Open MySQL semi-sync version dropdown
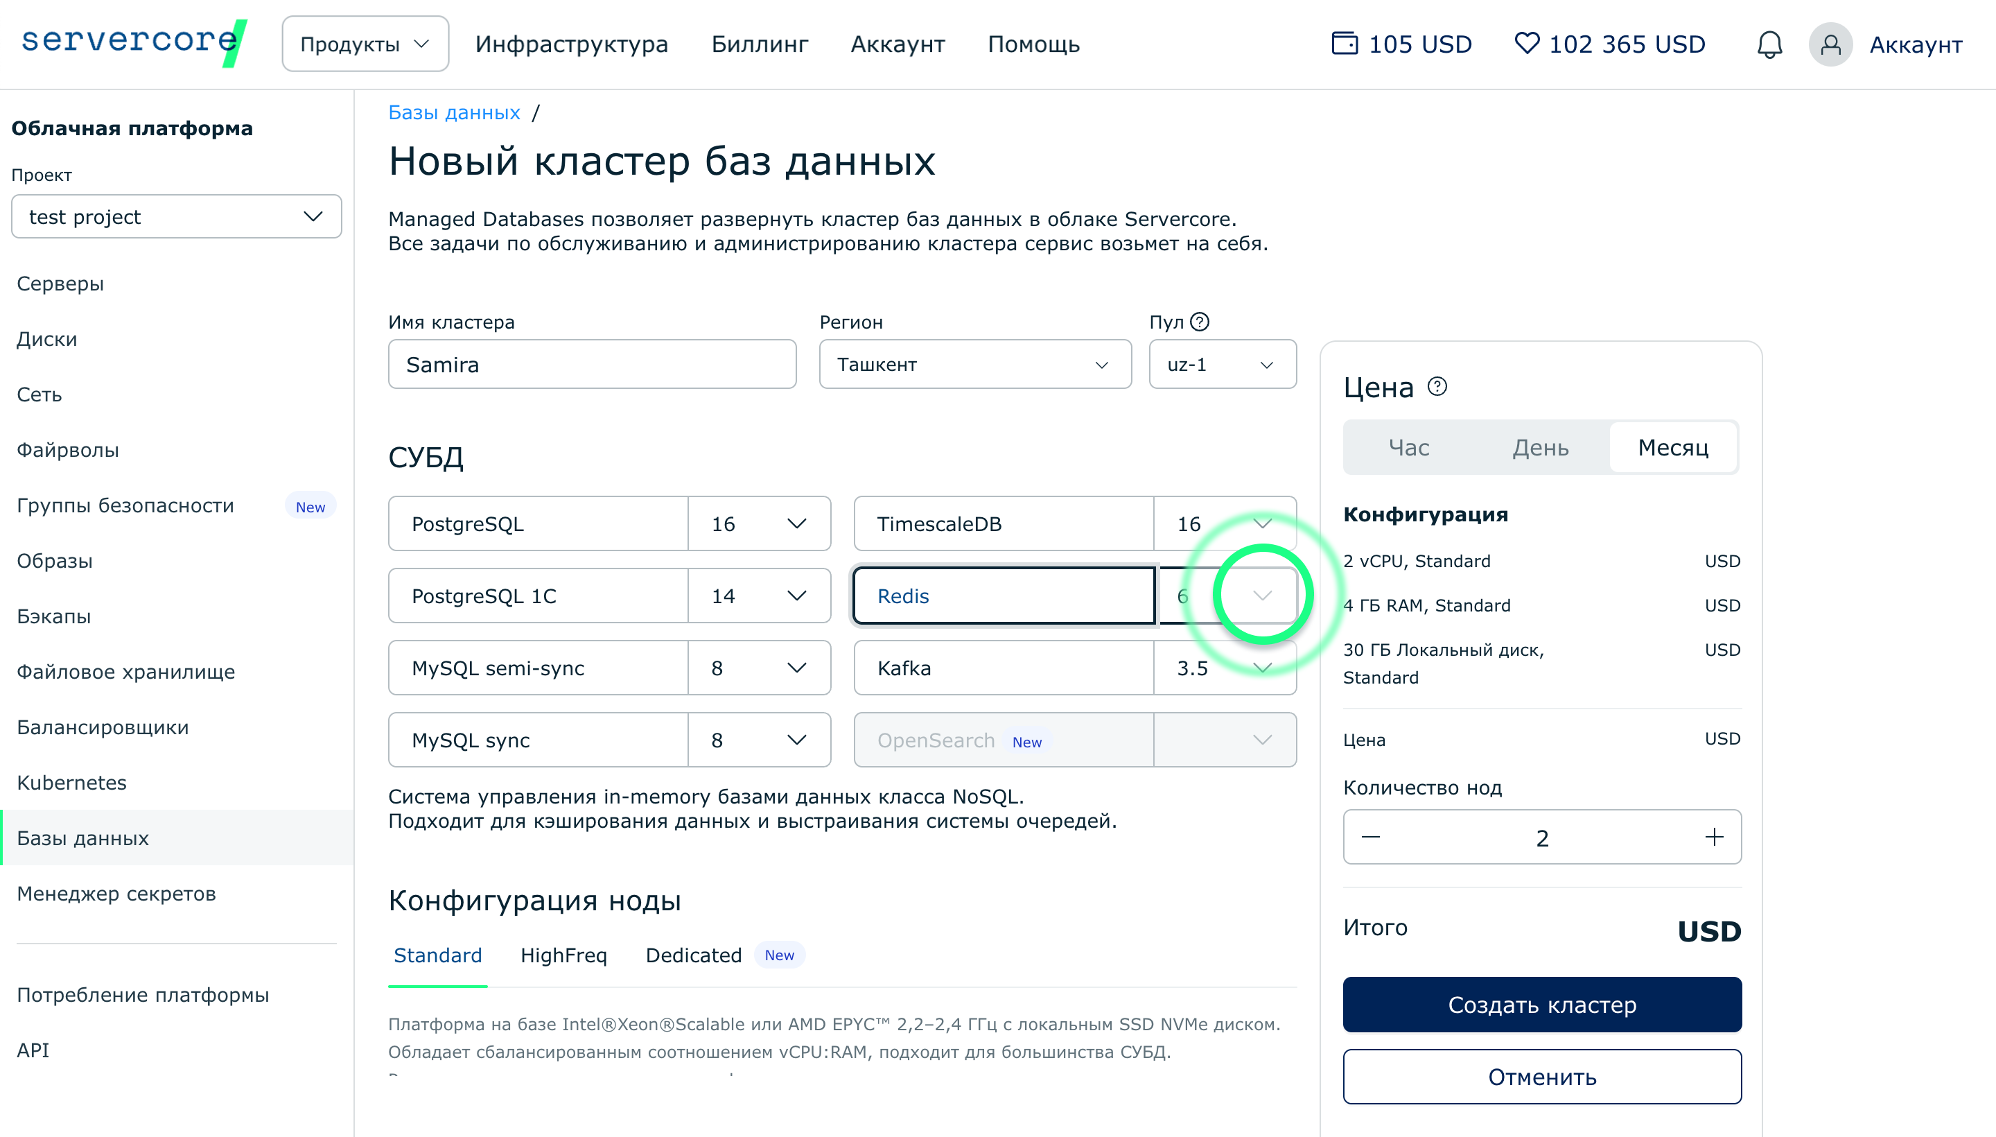Screen dimensions: 1996x1137 [759, 668]
